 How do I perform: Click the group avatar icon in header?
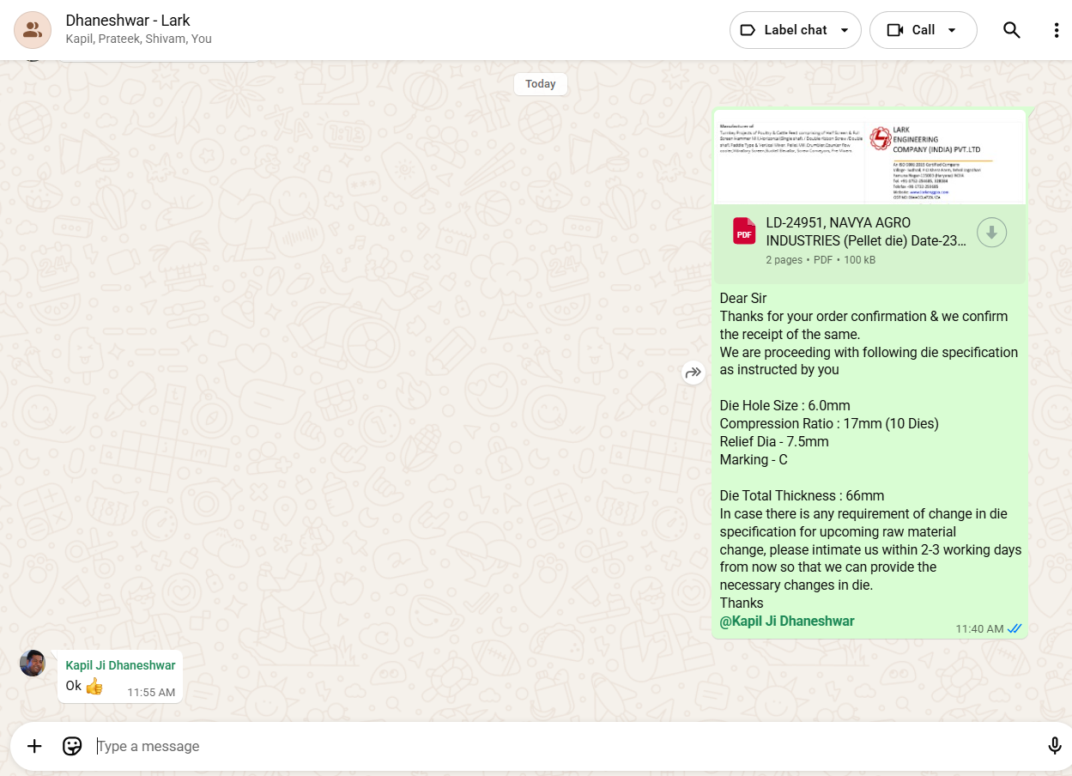33,30
